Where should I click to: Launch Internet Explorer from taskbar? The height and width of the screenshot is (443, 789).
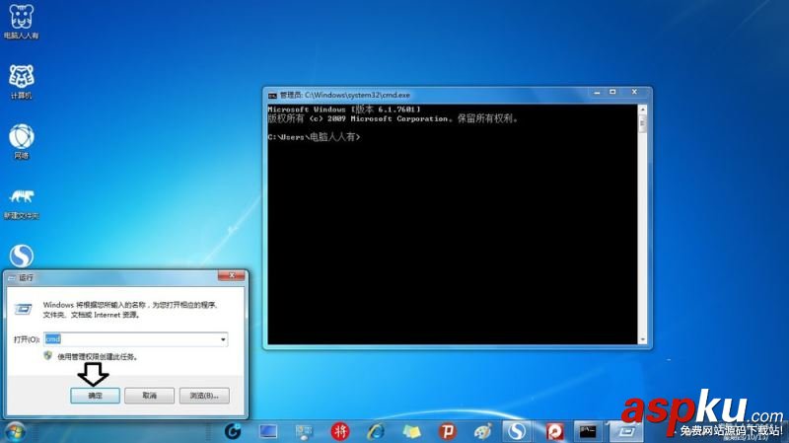pos(376,431)
